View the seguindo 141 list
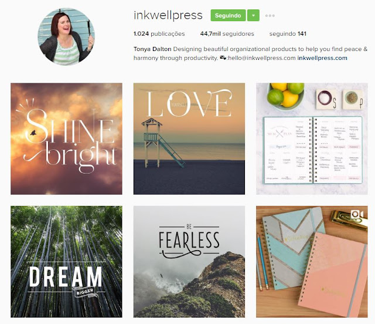 (x=288, y=34)
